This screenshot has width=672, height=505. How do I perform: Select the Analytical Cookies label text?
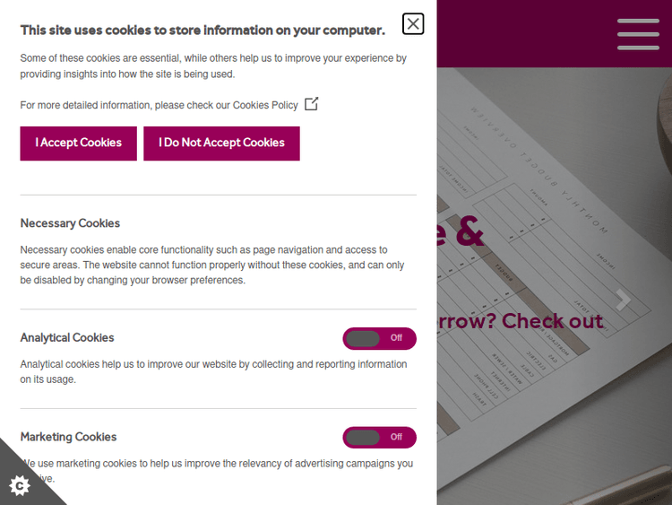tap(67, 338)
